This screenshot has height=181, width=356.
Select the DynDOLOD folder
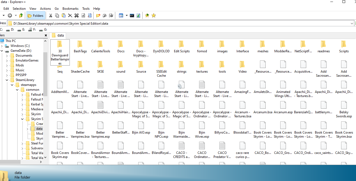(x=161, y=47)
